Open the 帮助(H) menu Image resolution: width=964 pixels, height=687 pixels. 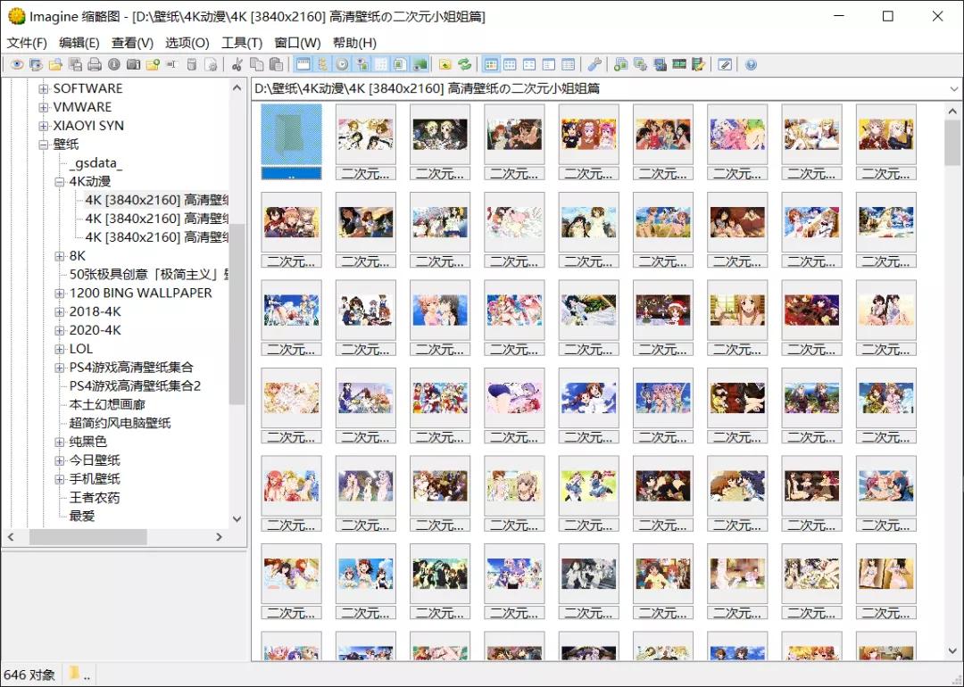click(354, 43)
